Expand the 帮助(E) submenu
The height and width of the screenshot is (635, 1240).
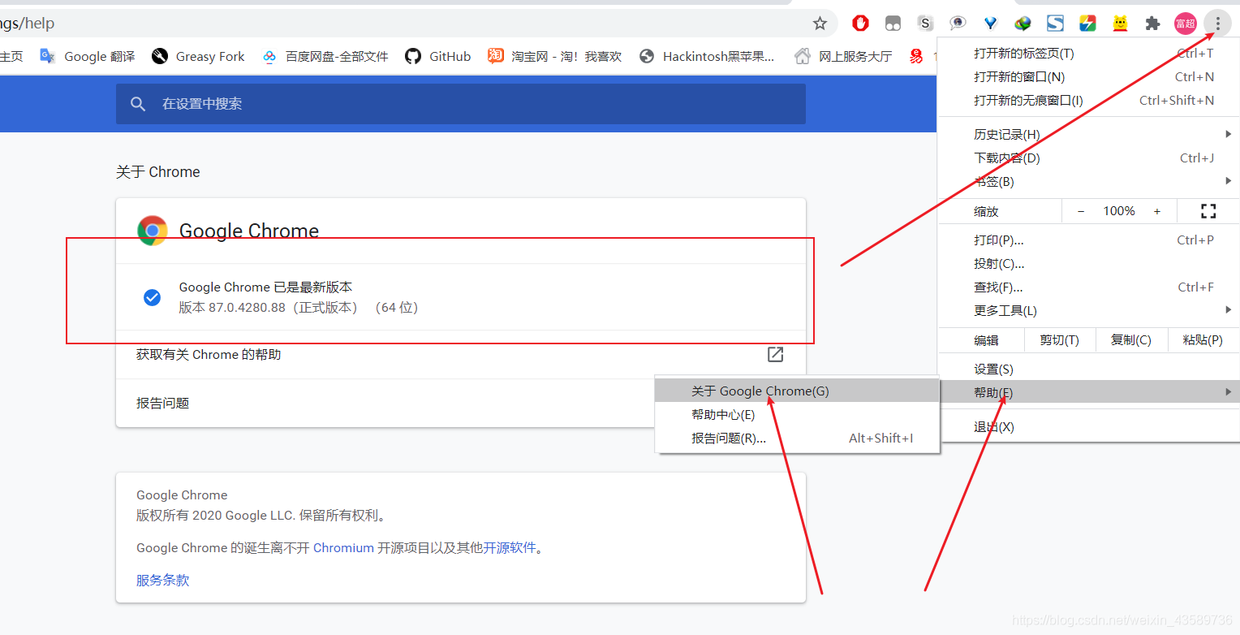pyautogui.click(x=1088, y=392)
